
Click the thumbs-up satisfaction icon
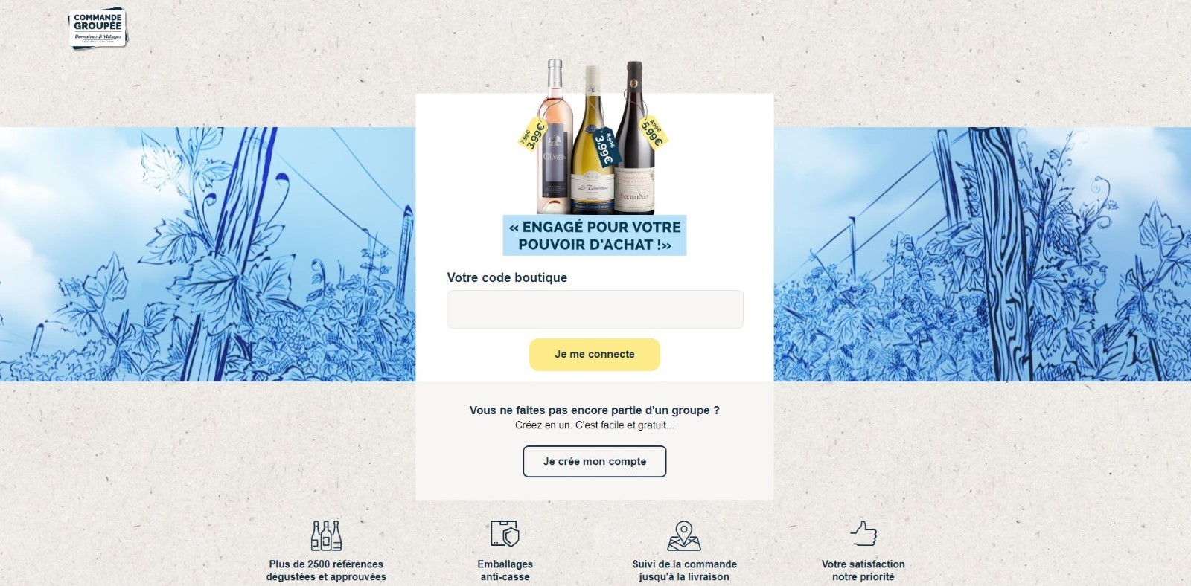863,533
